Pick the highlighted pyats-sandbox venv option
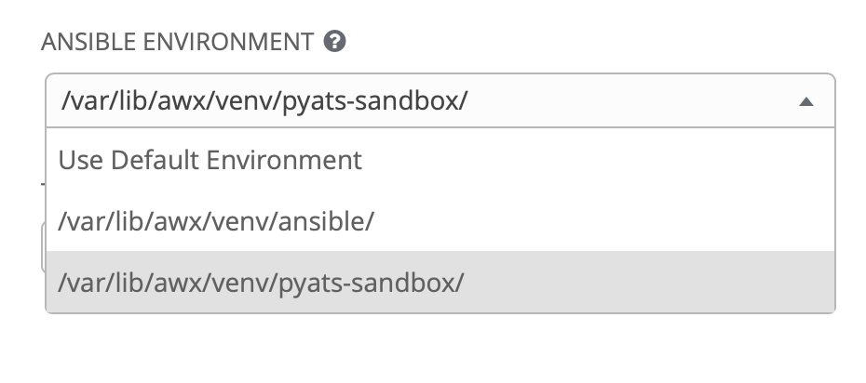Image resolution: width=866 pixels, height=383 pixels. click(x=260, y=283)
